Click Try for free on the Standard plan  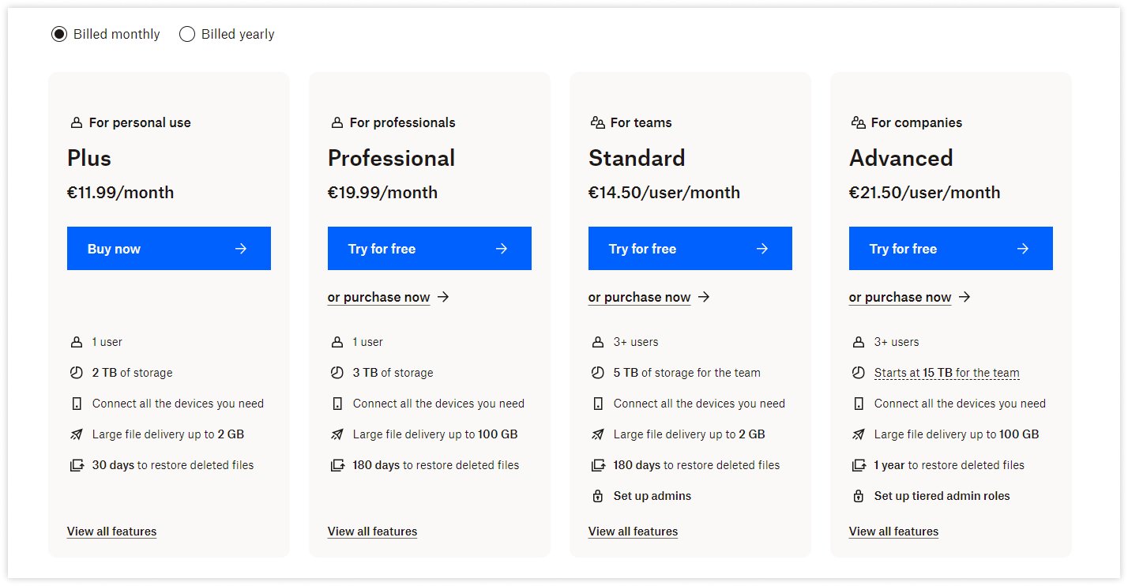pyautogui.click(x=690, y=248)
